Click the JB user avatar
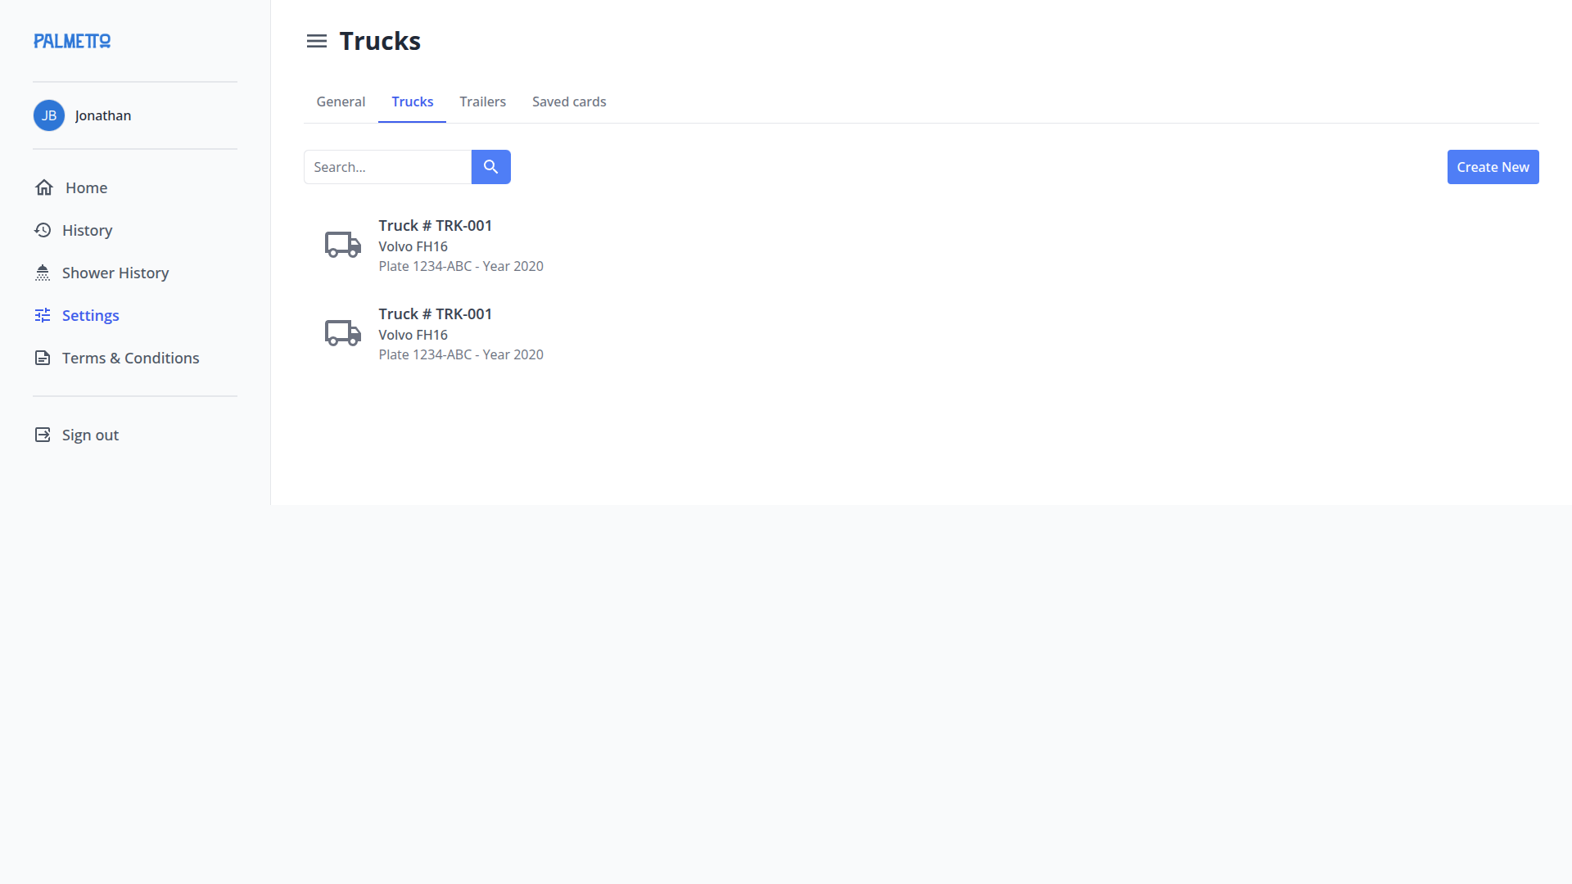The image size is (1572, 884). pos(49,115)
